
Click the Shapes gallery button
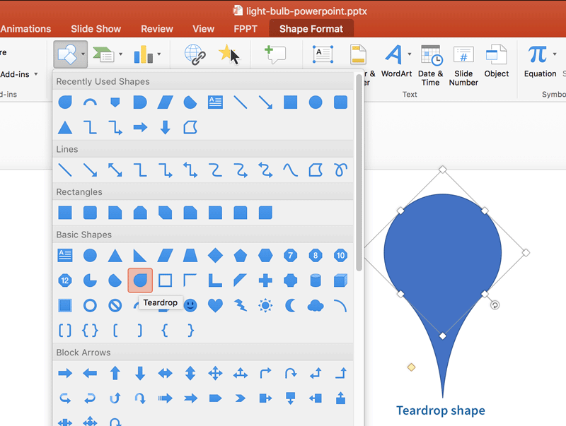click(x=67, y=54)
